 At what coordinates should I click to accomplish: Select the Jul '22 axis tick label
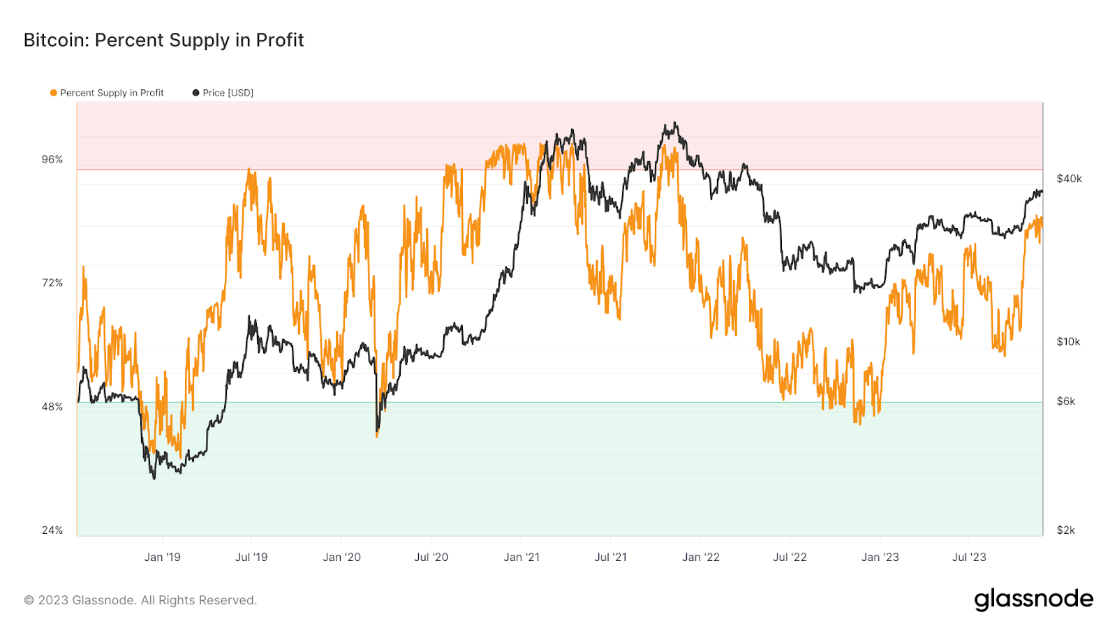790,557
